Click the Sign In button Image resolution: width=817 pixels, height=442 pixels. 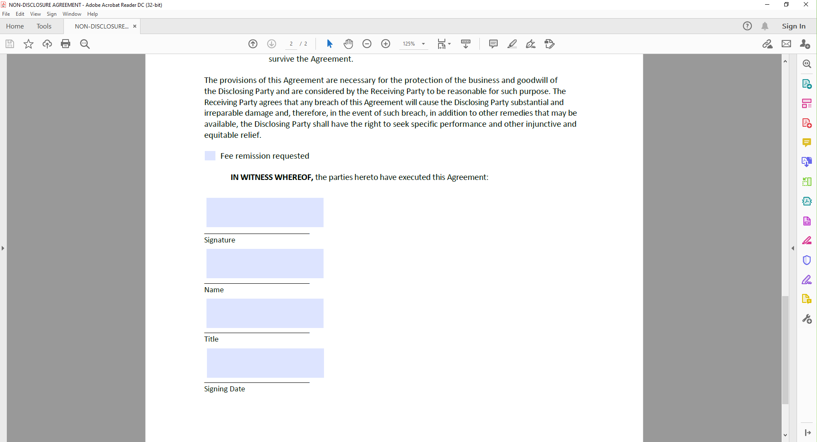click(793, 26)
